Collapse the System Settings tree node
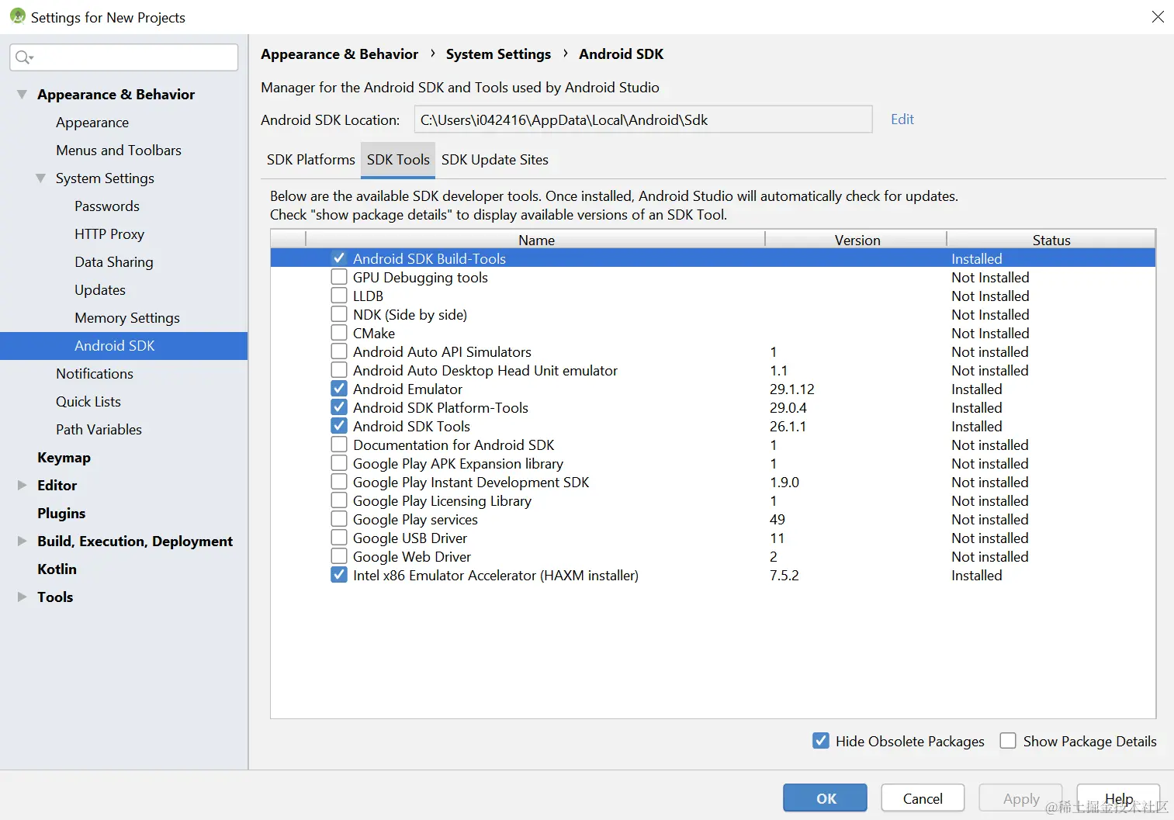The height and width of the screenshot is (820, 1174). coord(40,178)
